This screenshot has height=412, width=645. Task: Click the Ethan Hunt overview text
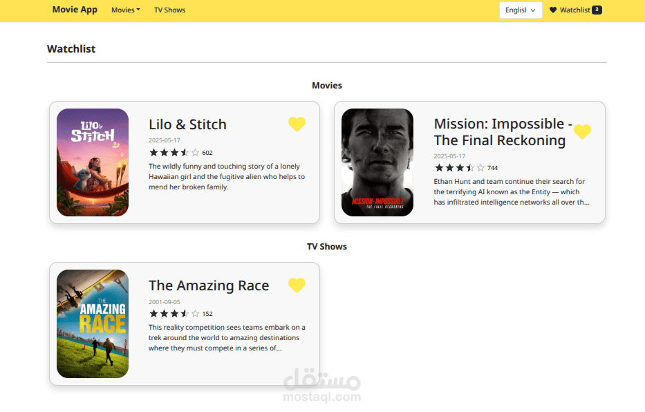pyautogui.click(x=512, y=191)
